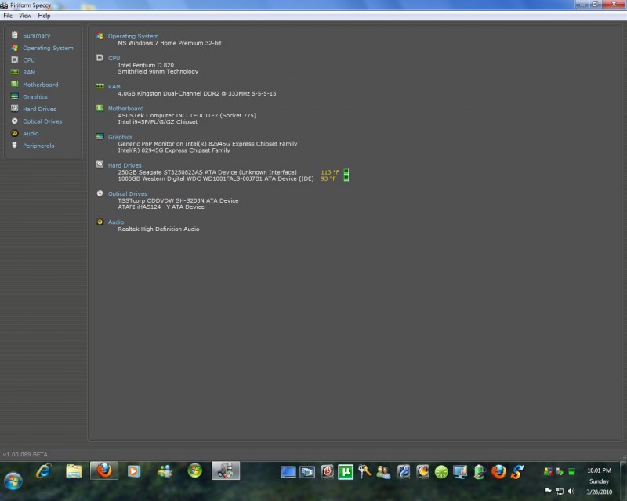This screenshot has height=501, width=627.
Task: Open the Summary section in the sidebar
Action: click(36, 35)
